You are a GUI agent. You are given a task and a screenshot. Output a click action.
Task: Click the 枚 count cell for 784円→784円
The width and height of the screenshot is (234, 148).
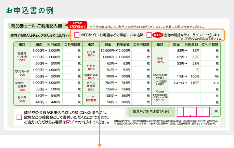(141, 83)
